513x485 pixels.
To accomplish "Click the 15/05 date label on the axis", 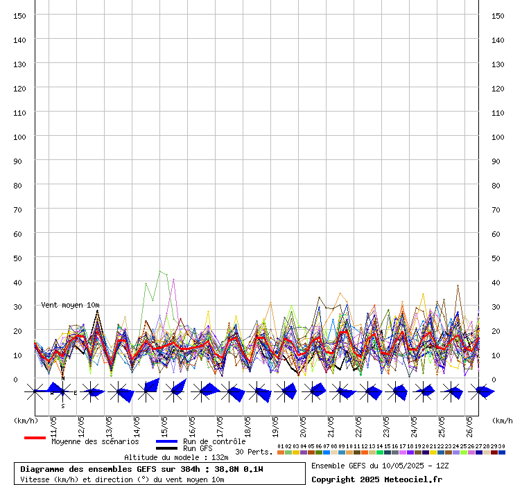I will pyautogui.click(x=164, y=427).
